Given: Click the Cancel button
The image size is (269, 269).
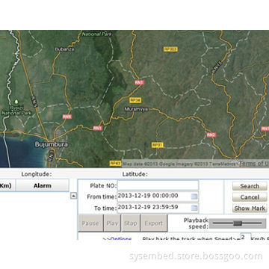Looking at the screenshot, I should 250,197.
